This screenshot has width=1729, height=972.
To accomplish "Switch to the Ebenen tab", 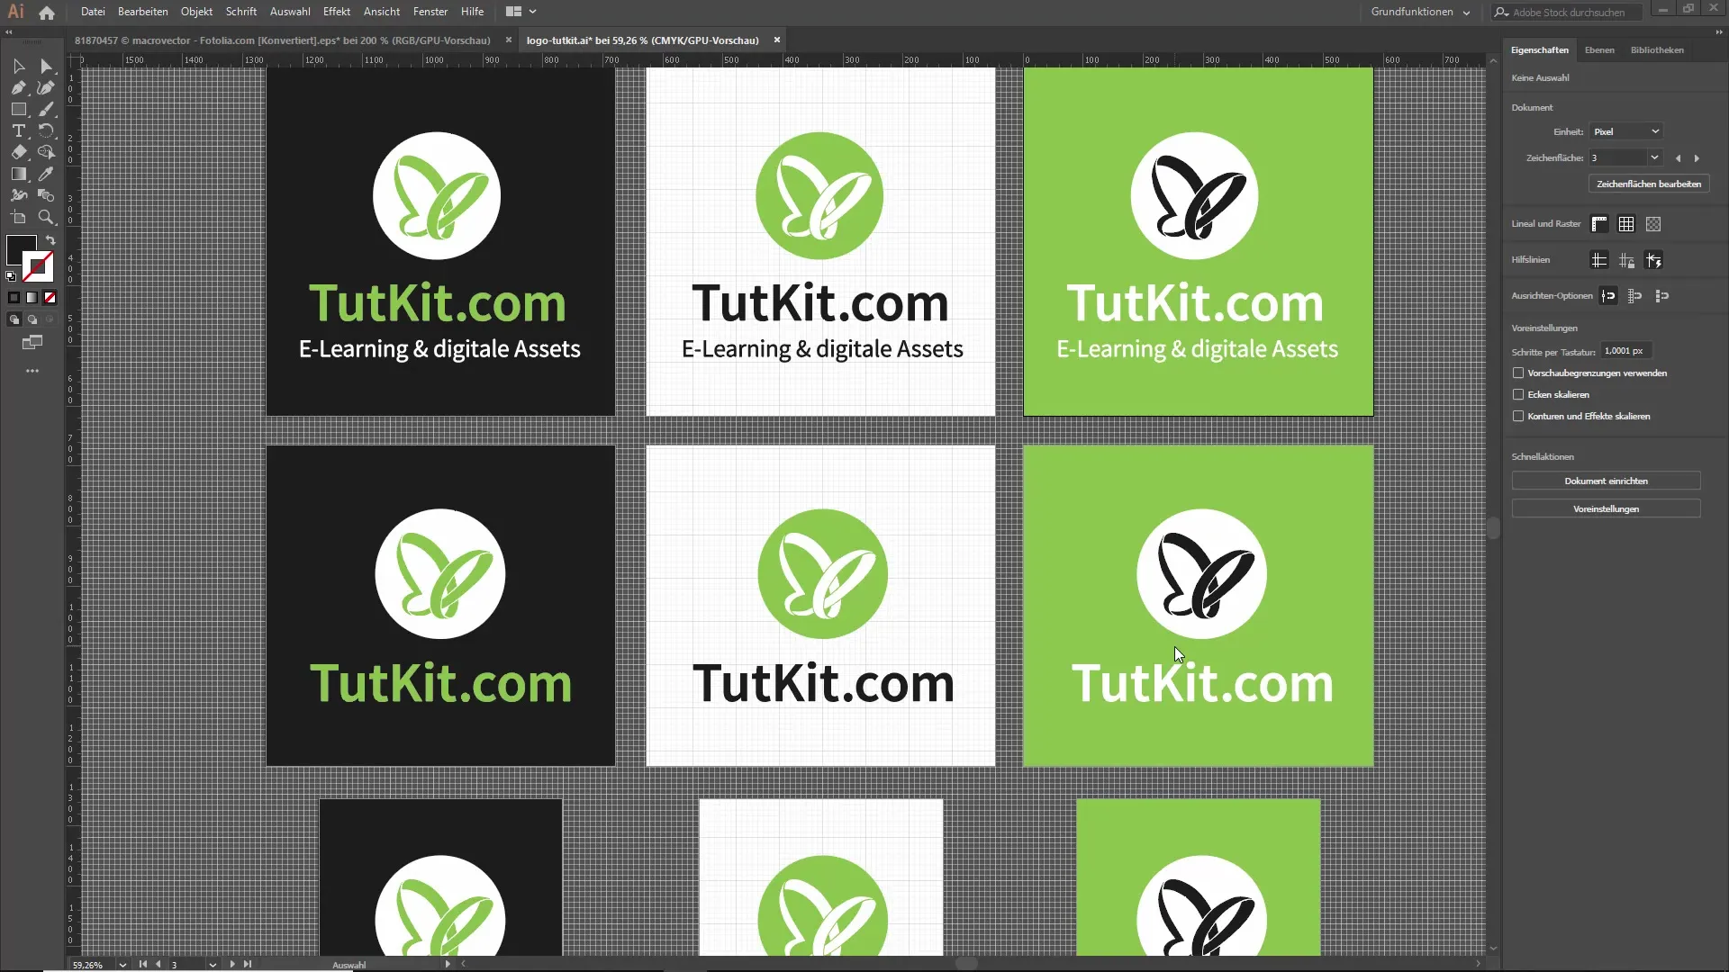I will tap(1599, 50).
